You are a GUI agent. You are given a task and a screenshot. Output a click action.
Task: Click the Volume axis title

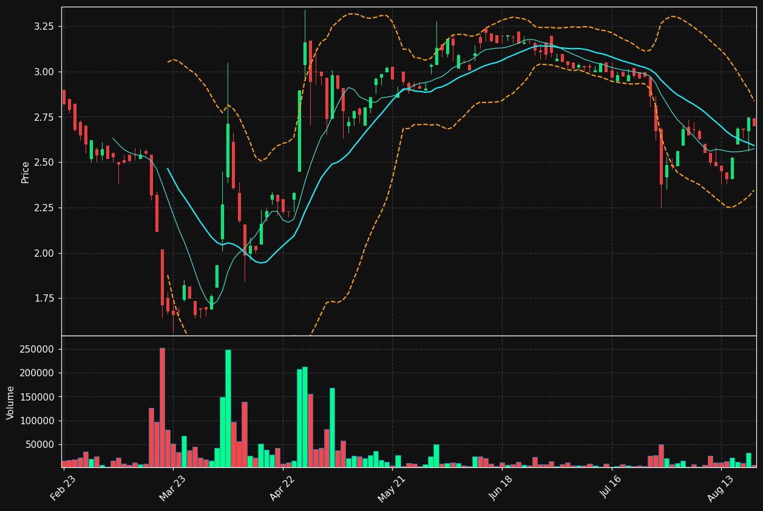(x=11, y=402)
